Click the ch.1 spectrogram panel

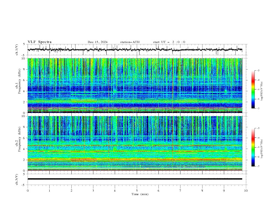135,85
